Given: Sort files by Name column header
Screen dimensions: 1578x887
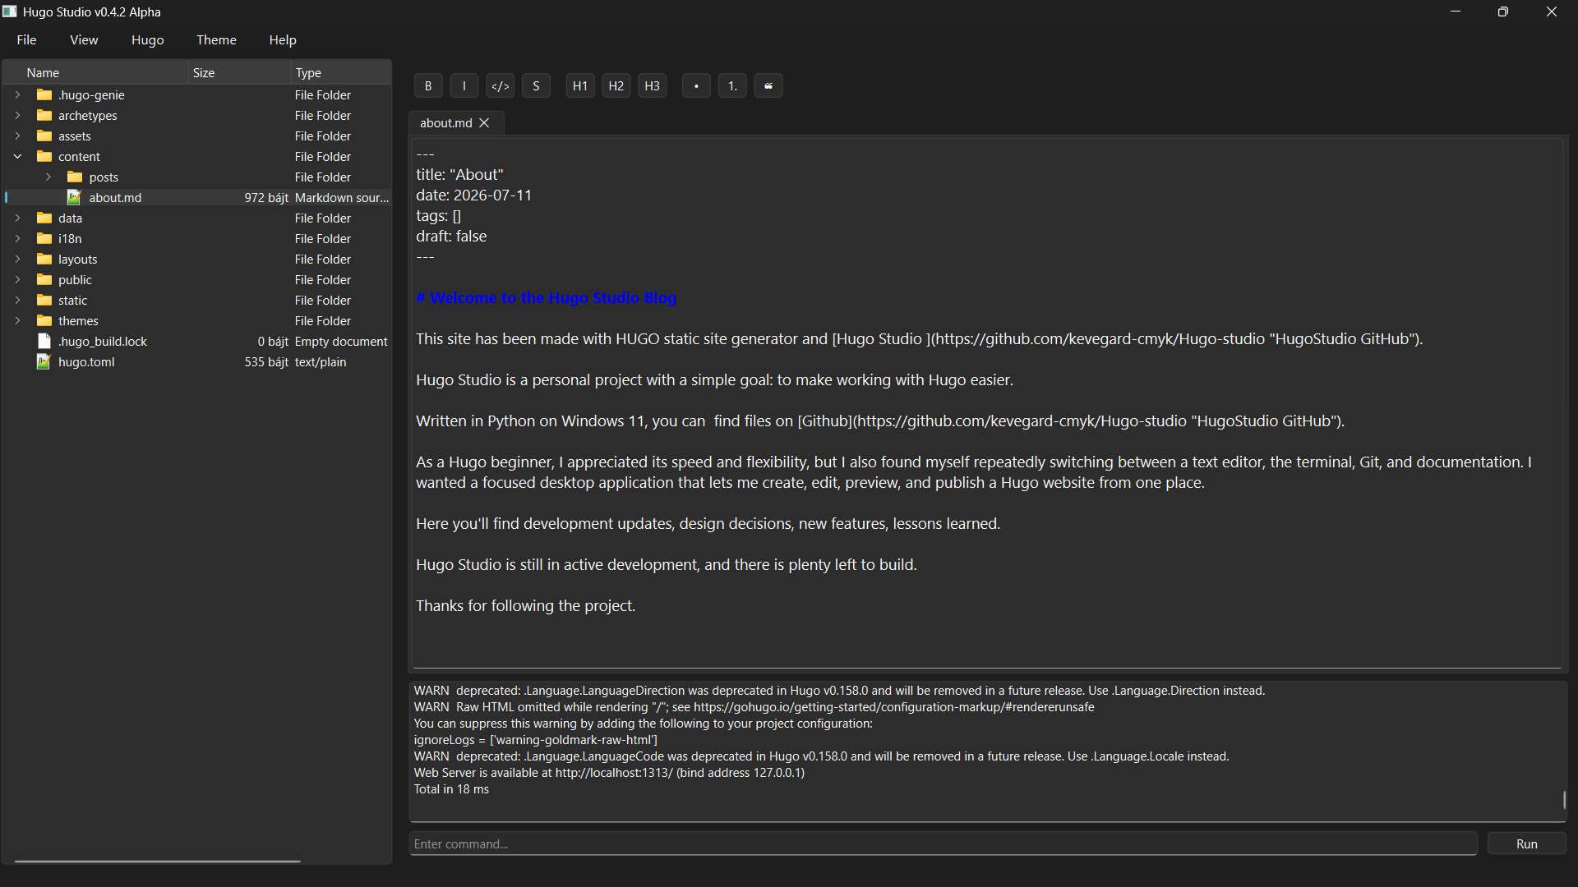Looking at the screenshot, I should (95, 72).
